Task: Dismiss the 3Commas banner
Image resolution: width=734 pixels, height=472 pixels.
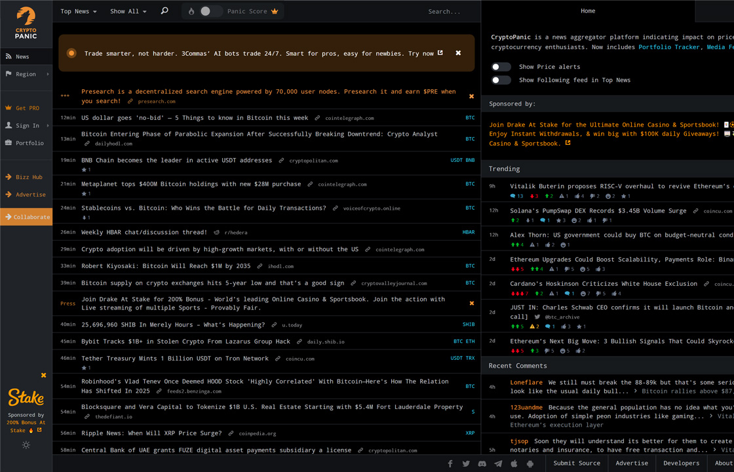Action: click(458, 53)
